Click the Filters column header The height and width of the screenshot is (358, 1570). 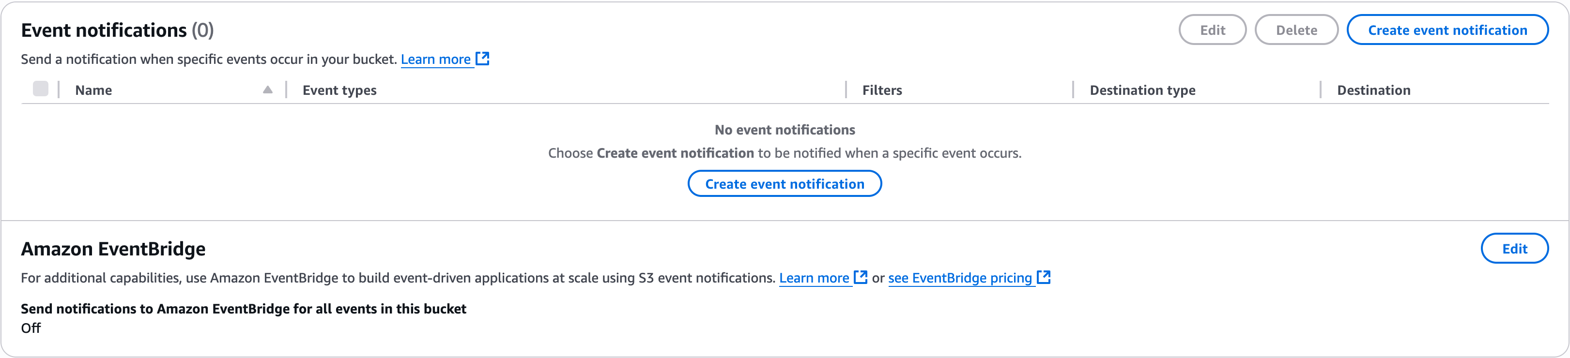pyautogui.click(x=881, y=89)
